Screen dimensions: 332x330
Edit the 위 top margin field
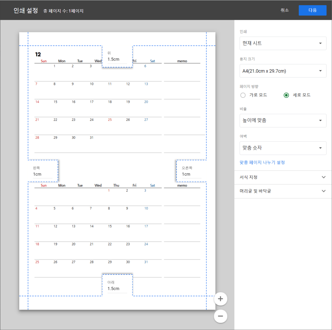[117, 59]
